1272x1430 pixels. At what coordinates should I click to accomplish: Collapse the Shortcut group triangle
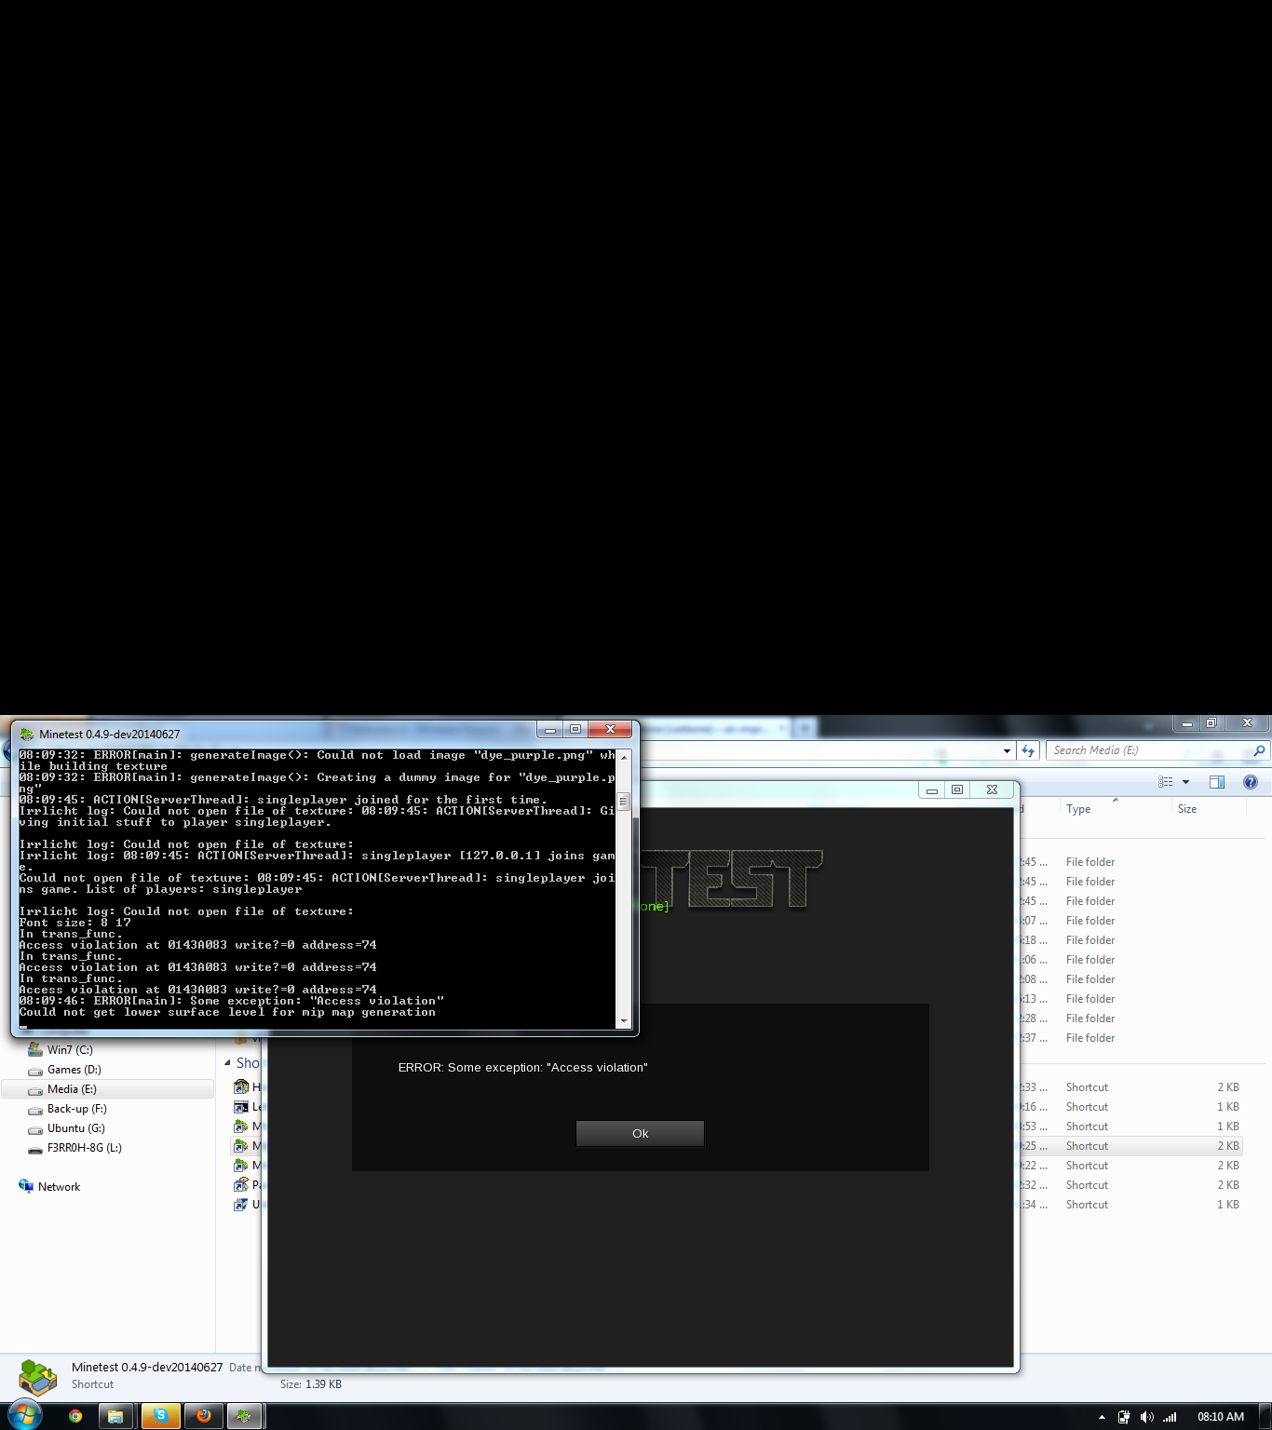(228, 1062)
